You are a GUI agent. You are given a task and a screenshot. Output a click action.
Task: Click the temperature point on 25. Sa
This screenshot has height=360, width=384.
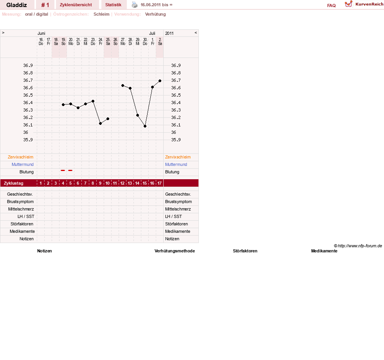click(x=108, y=119)
